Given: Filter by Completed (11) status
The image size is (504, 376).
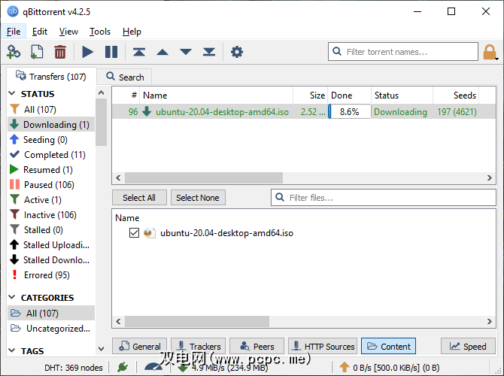Looking at the screenshot, I should (x=51, y=155).
